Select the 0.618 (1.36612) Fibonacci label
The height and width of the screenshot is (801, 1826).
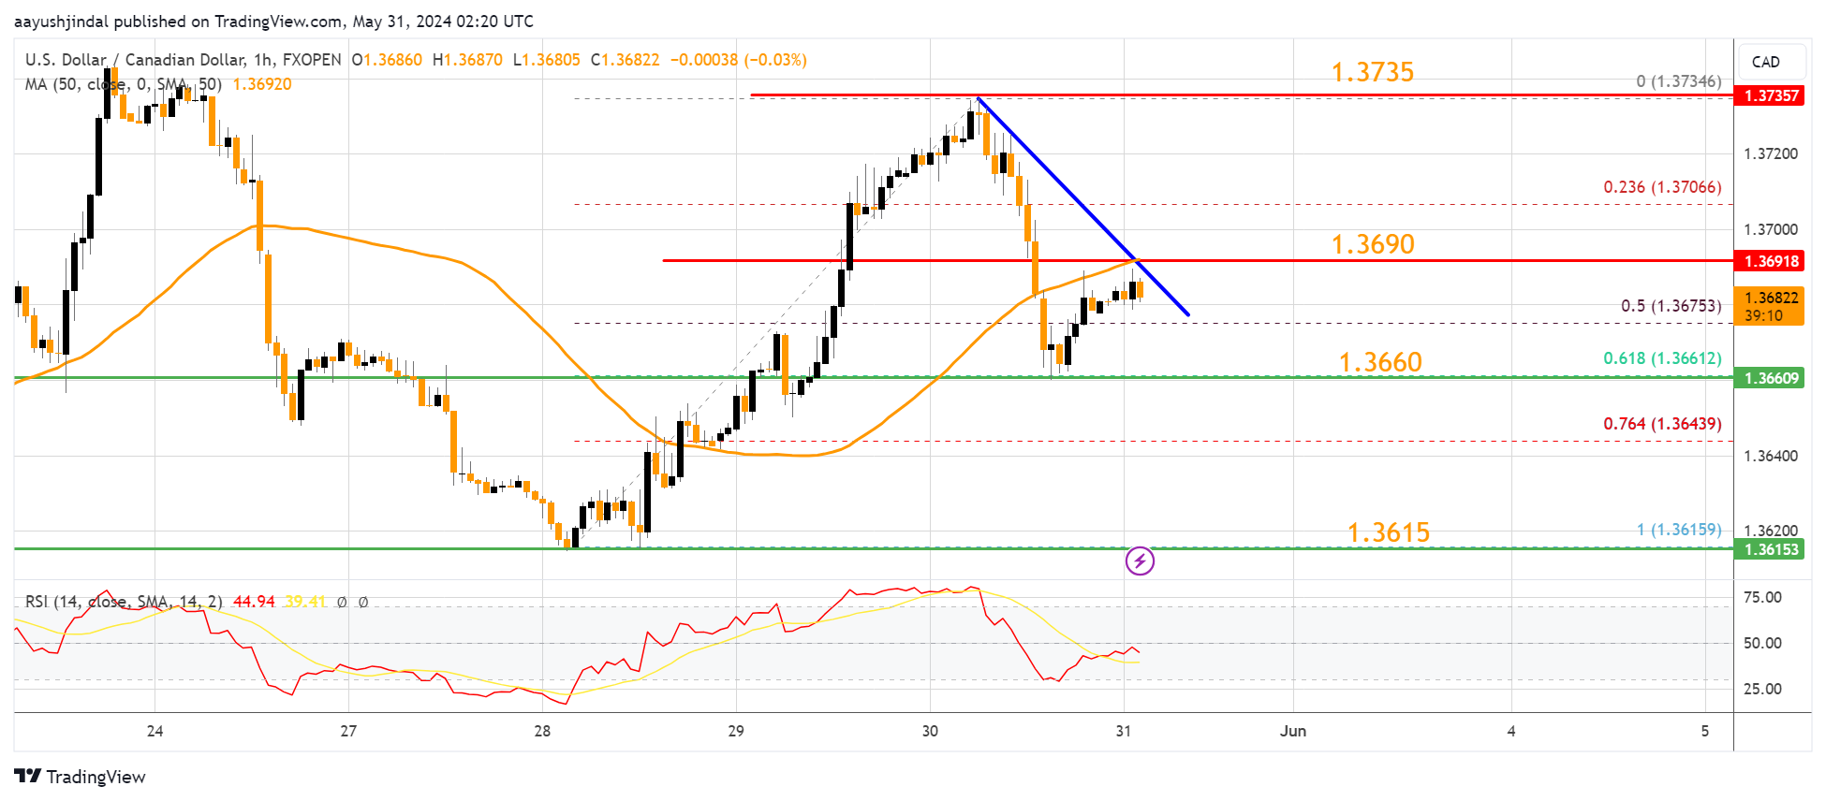pyautogui.click(x=1662, y=358)
